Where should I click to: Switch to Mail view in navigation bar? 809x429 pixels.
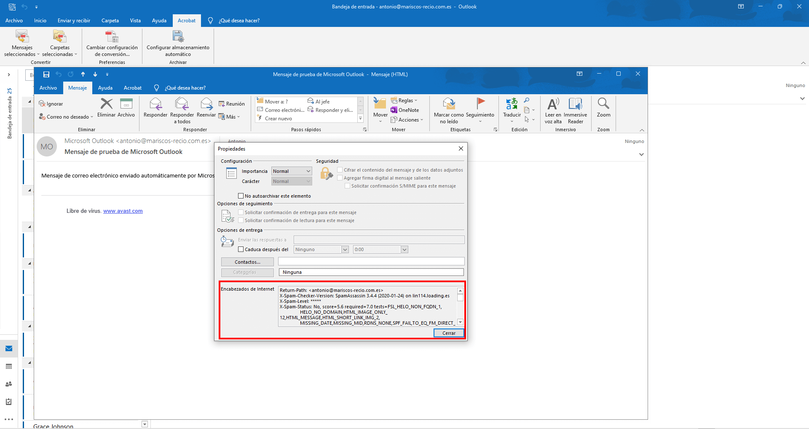pos(9,349)
